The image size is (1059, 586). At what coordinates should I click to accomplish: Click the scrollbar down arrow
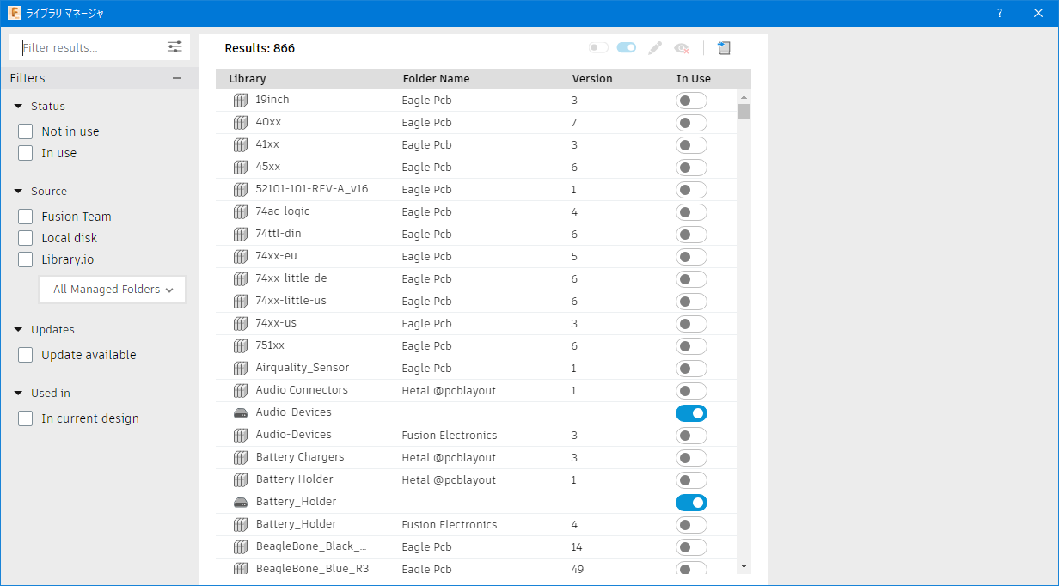click(x=744, y=566)
